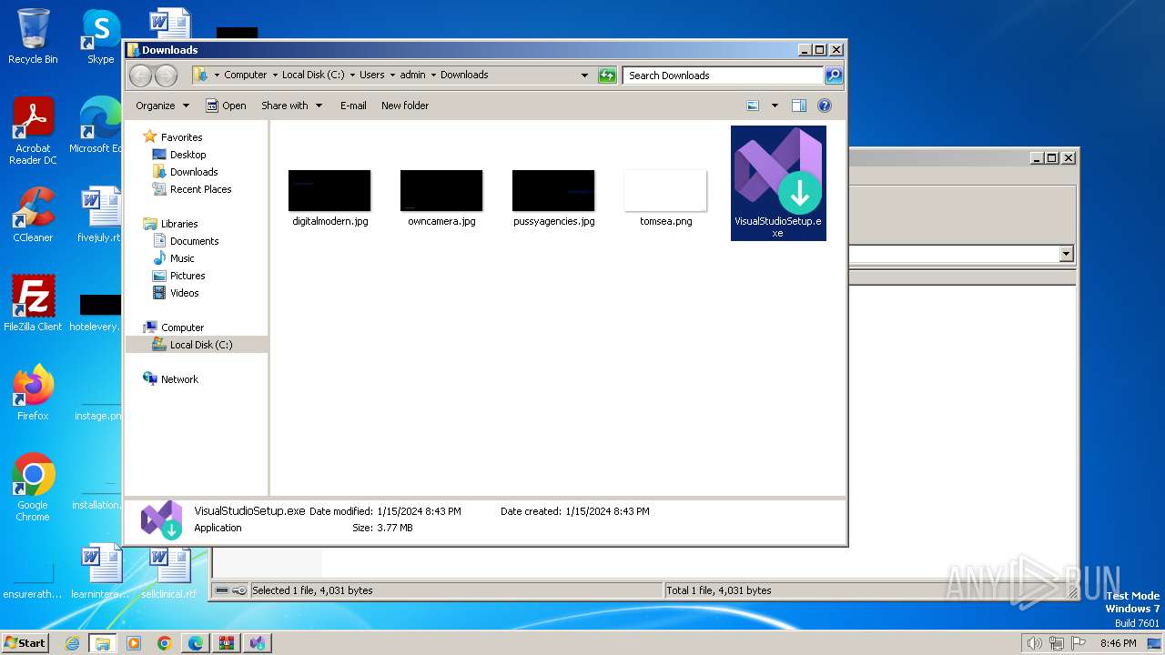Open the view options dropdown arrow

coord(775,106)
